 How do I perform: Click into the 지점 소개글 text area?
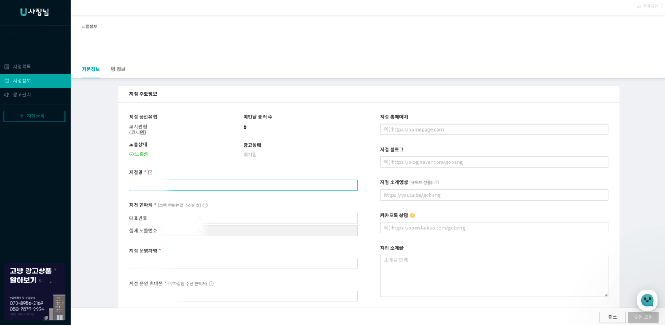(x=494, y=276)
